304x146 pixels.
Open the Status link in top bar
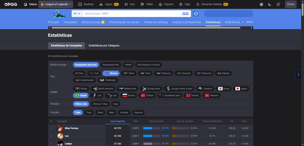coord(30,4)
